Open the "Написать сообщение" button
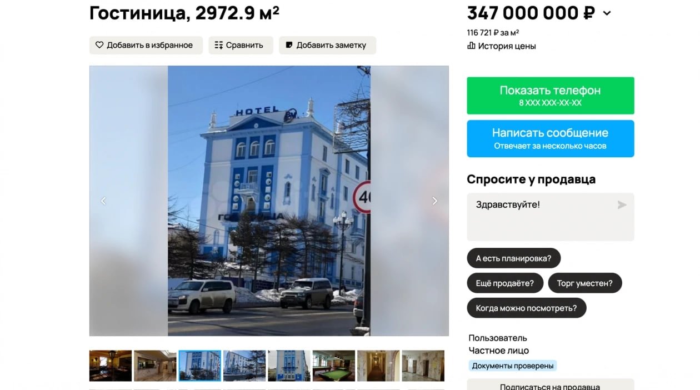The image size is (700, 390). (550, 138)
